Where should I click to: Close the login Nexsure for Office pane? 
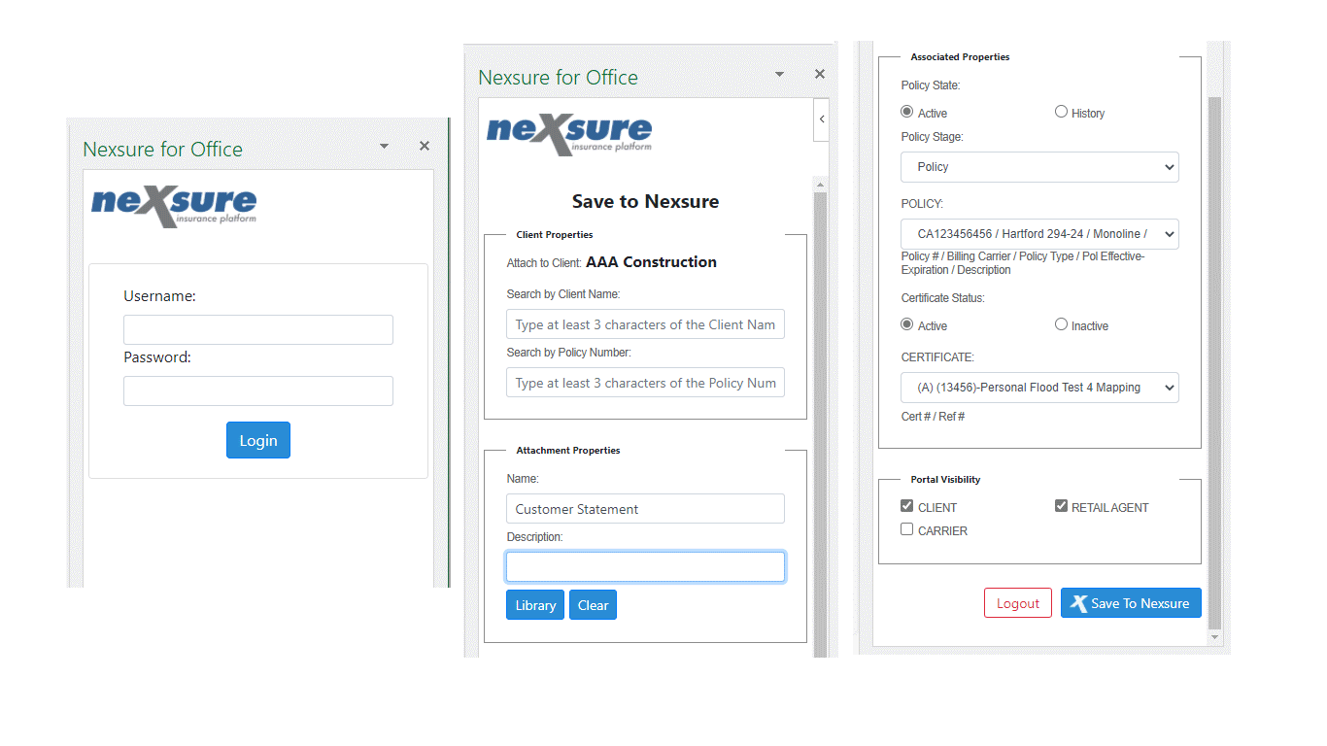click(425, 146)
